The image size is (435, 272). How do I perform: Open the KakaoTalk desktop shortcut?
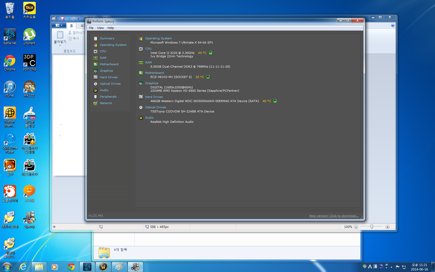30,11
